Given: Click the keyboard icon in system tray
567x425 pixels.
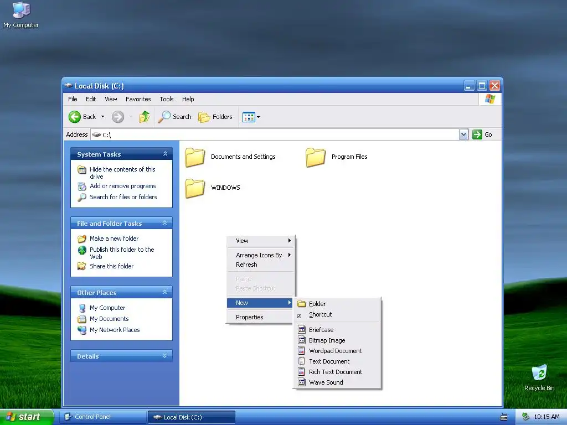Looking at the screenshot, I should point(504,417).
